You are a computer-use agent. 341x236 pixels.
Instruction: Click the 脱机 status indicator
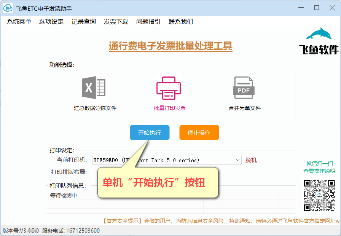251,160
